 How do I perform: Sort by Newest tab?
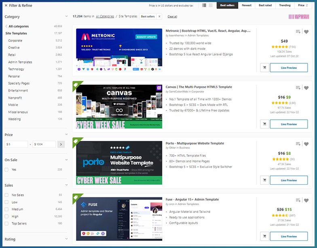coord(247,5)
